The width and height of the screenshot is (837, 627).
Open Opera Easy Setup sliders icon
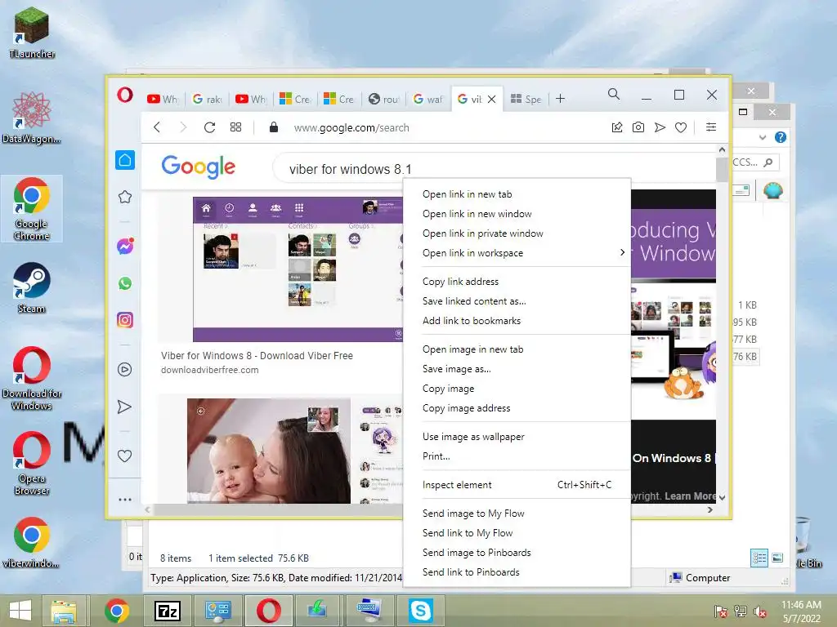coord(711,127)
